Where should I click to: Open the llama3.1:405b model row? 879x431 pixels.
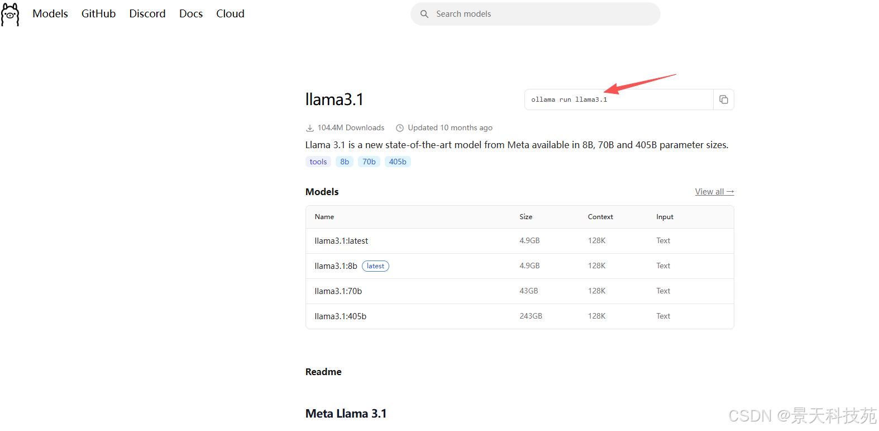click(x=519, y=316)
